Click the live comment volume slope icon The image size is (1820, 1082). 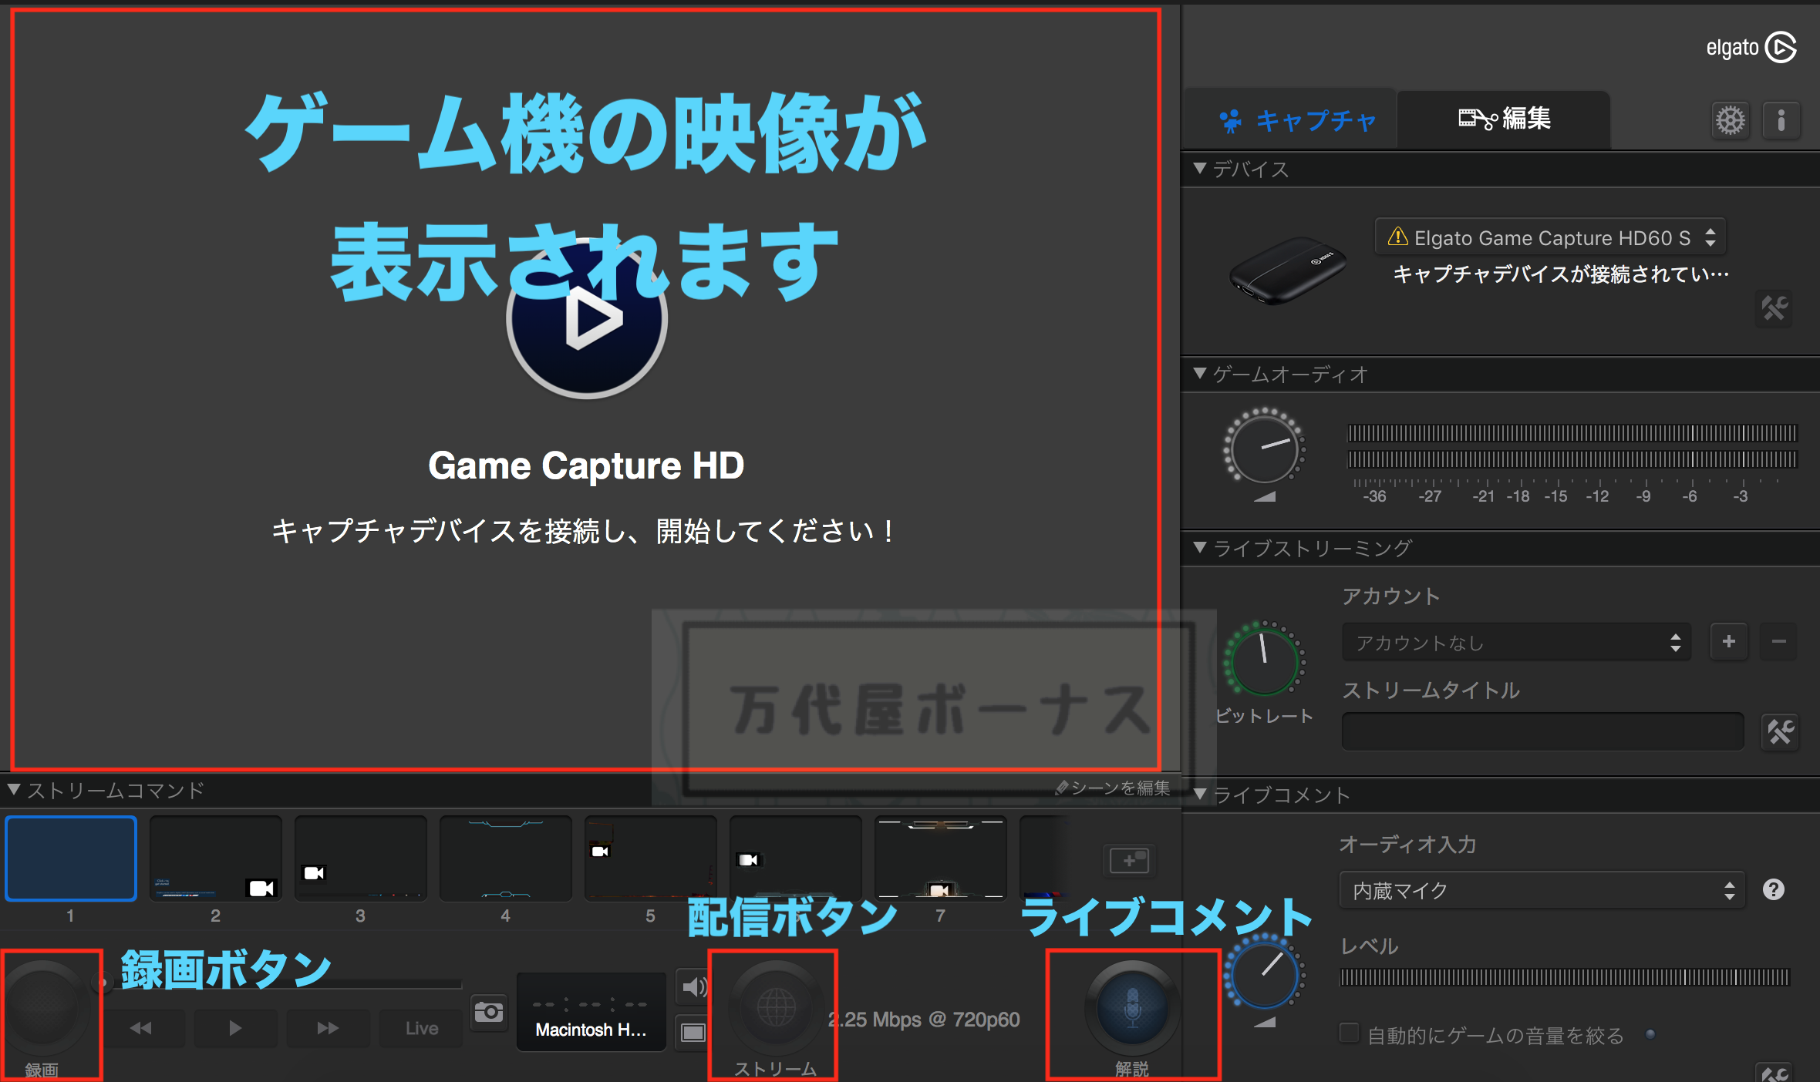[1264, 1021]
